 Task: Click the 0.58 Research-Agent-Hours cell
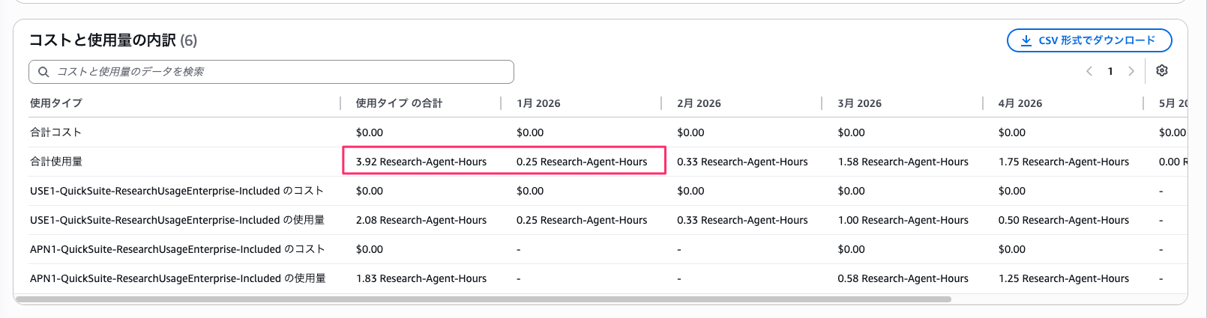pos(903,278)
